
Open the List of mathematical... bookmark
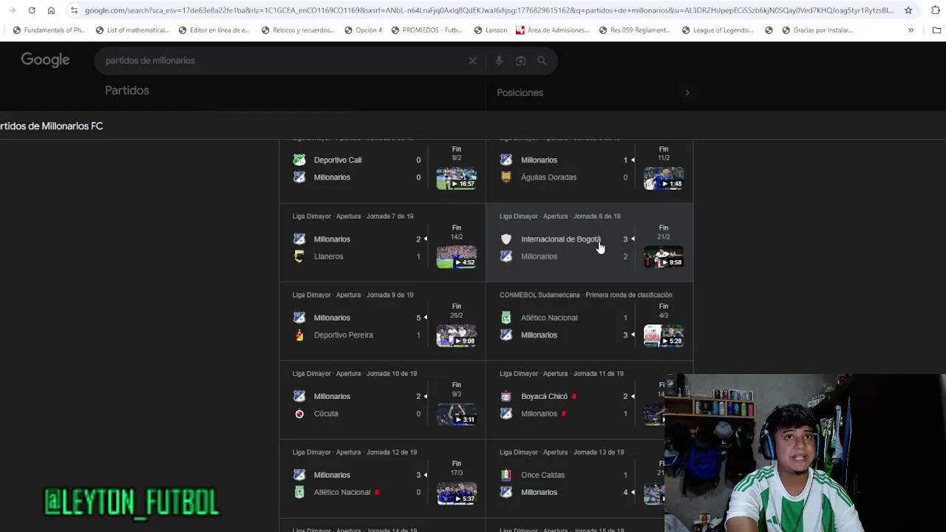pyautogui.click(x=132, y=30)
